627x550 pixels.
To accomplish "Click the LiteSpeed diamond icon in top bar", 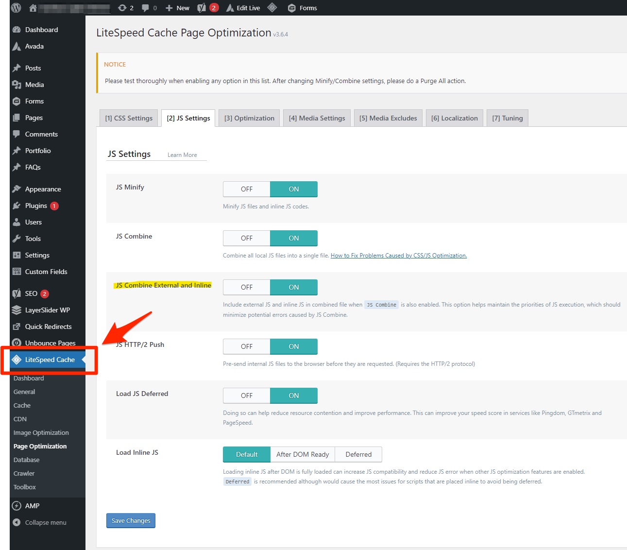I will [272, 8].
